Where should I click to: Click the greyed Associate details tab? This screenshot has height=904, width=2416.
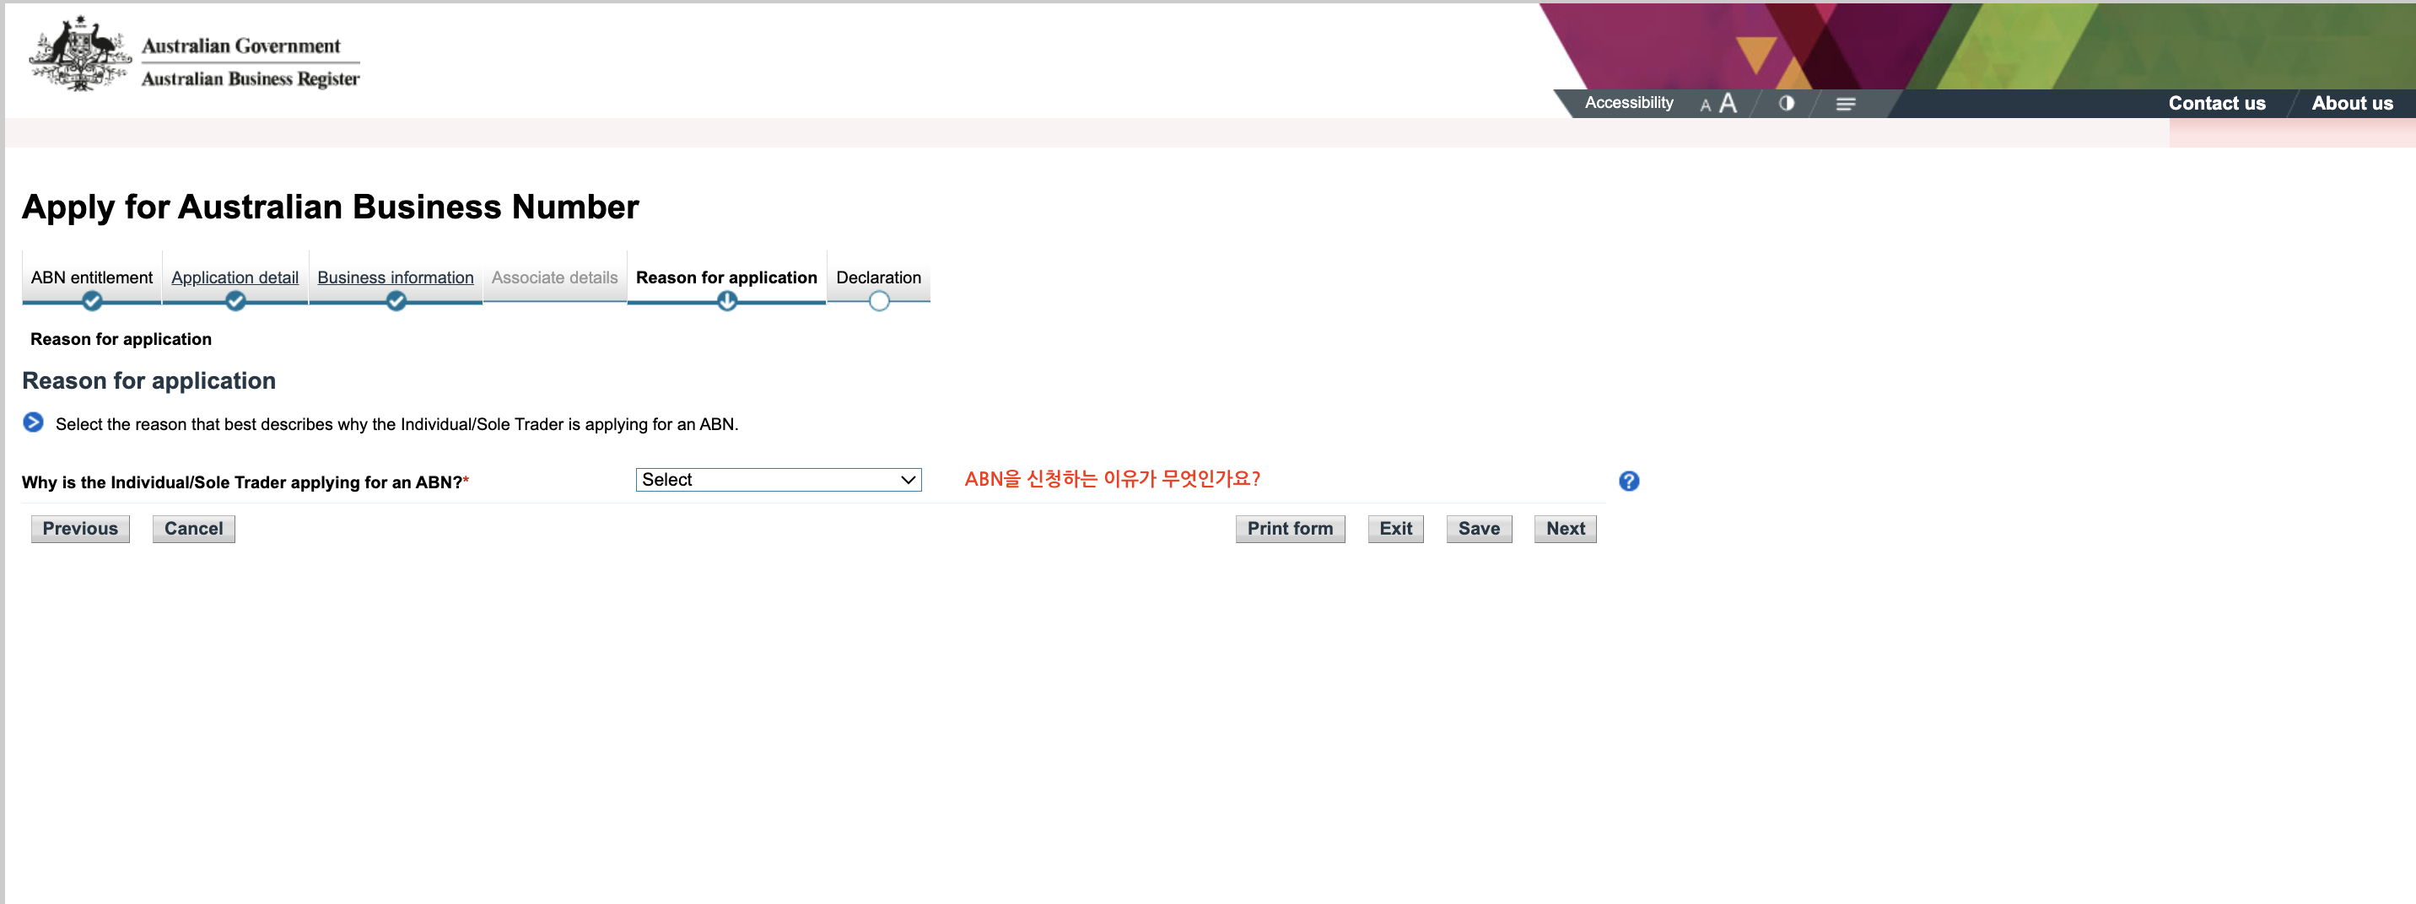pos(554,277)
